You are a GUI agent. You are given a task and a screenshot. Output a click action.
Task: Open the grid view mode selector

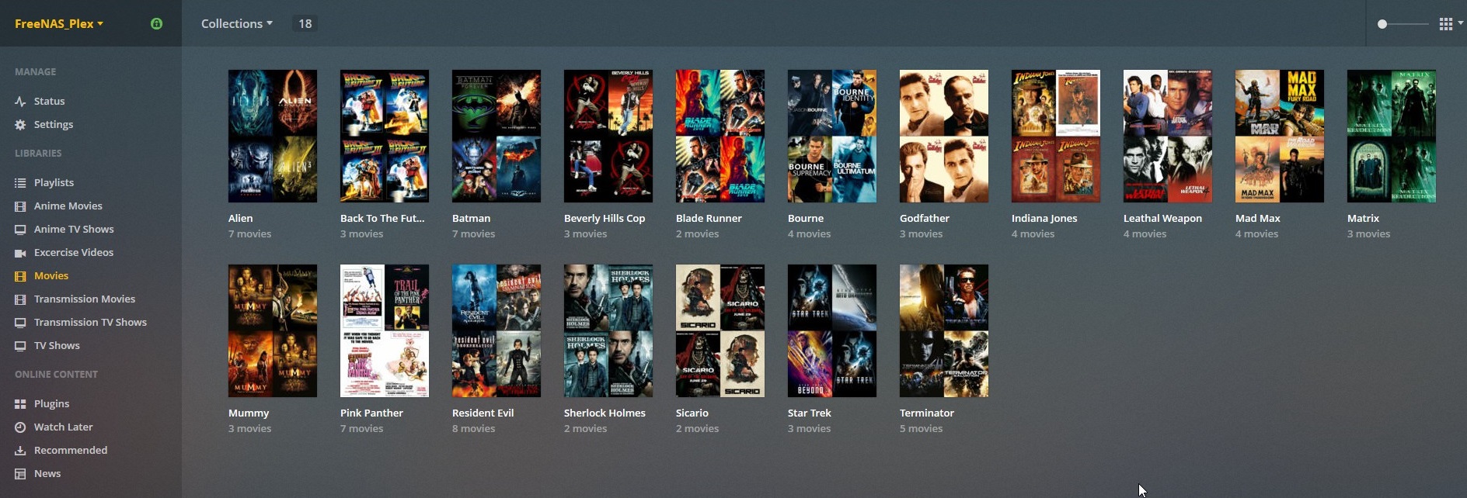[1450, 24]
